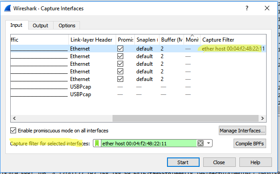
Task: Click the Start capture button
Action: pyautogui.click(x=183, y=162)
